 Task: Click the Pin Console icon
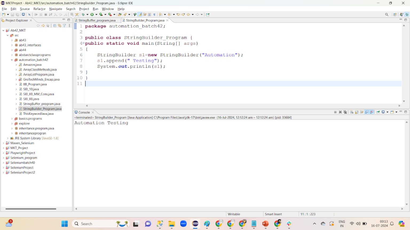point(378,112)
